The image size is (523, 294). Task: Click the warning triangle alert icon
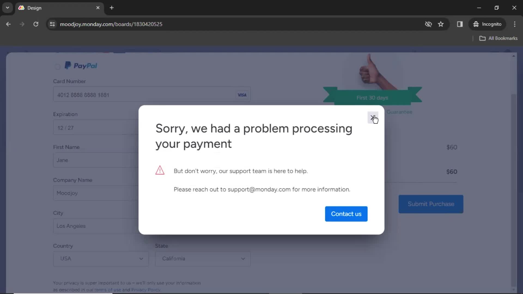click(160, 170)
